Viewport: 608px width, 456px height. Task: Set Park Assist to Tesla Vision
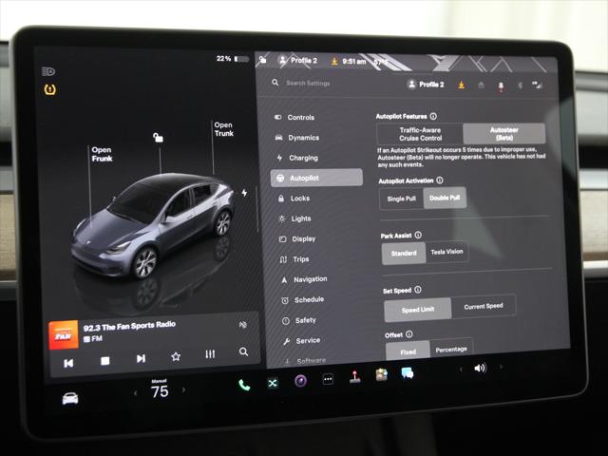click(x=446, y=252)
